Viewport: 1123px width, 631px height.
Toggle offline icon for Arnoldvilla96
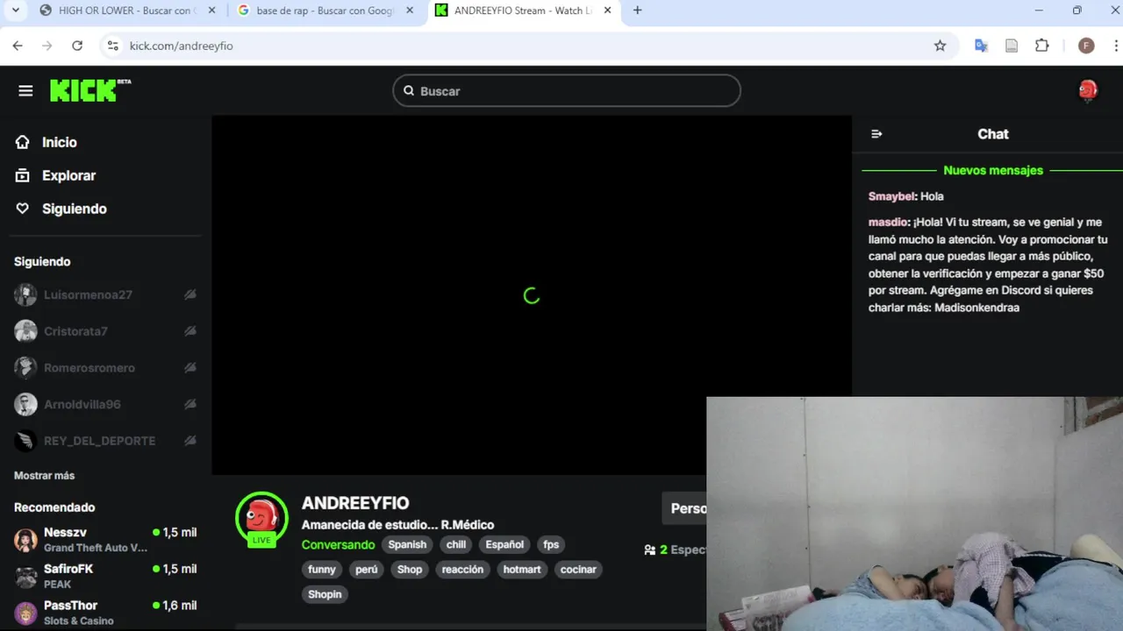tap(190, 404)
